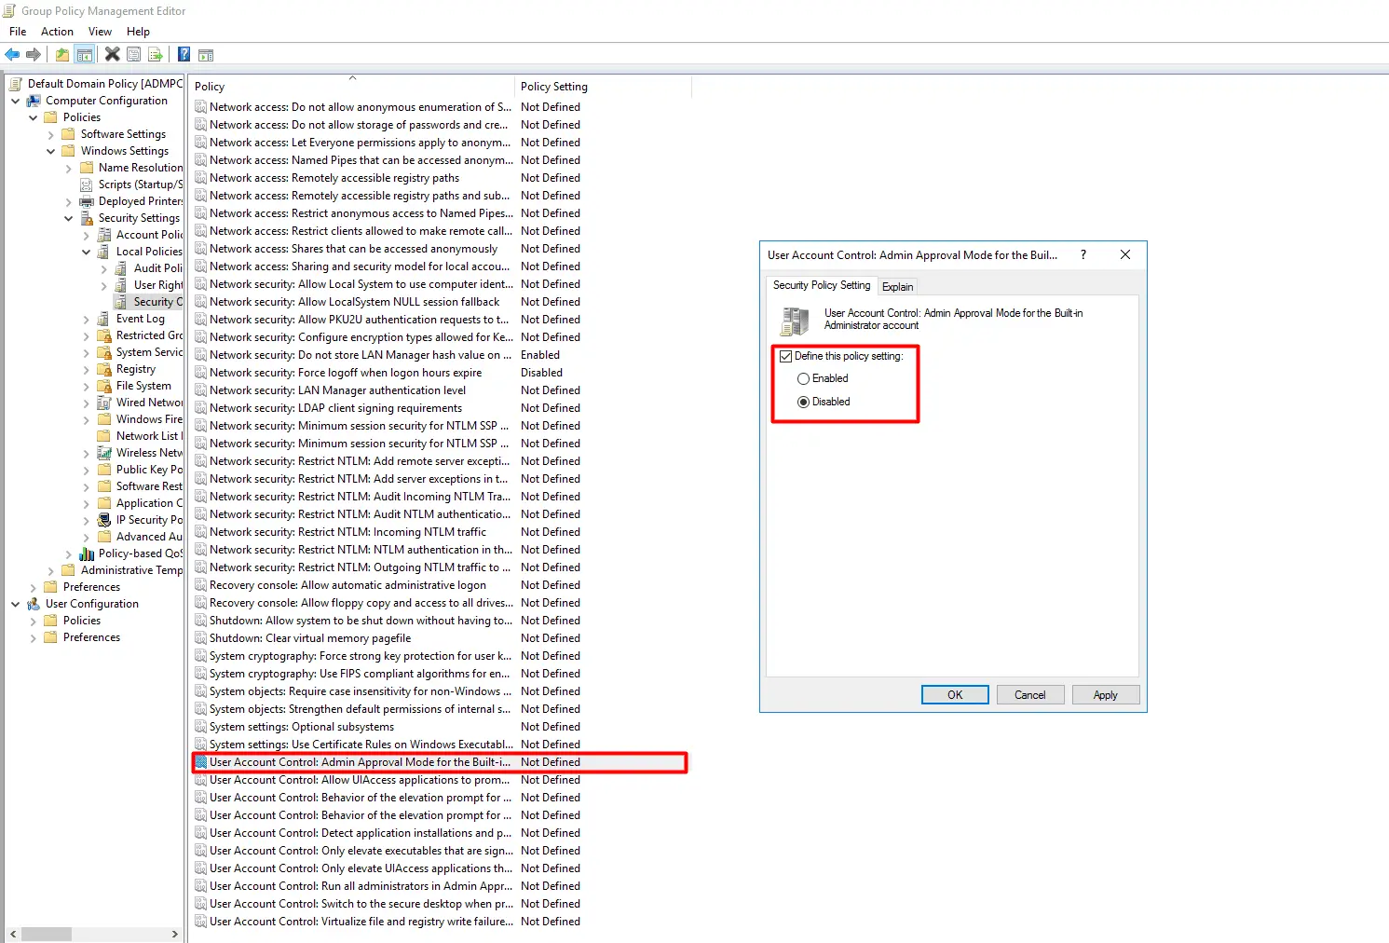Open the Action menu
Screen dimensions: 1389x943
[57, 31]
